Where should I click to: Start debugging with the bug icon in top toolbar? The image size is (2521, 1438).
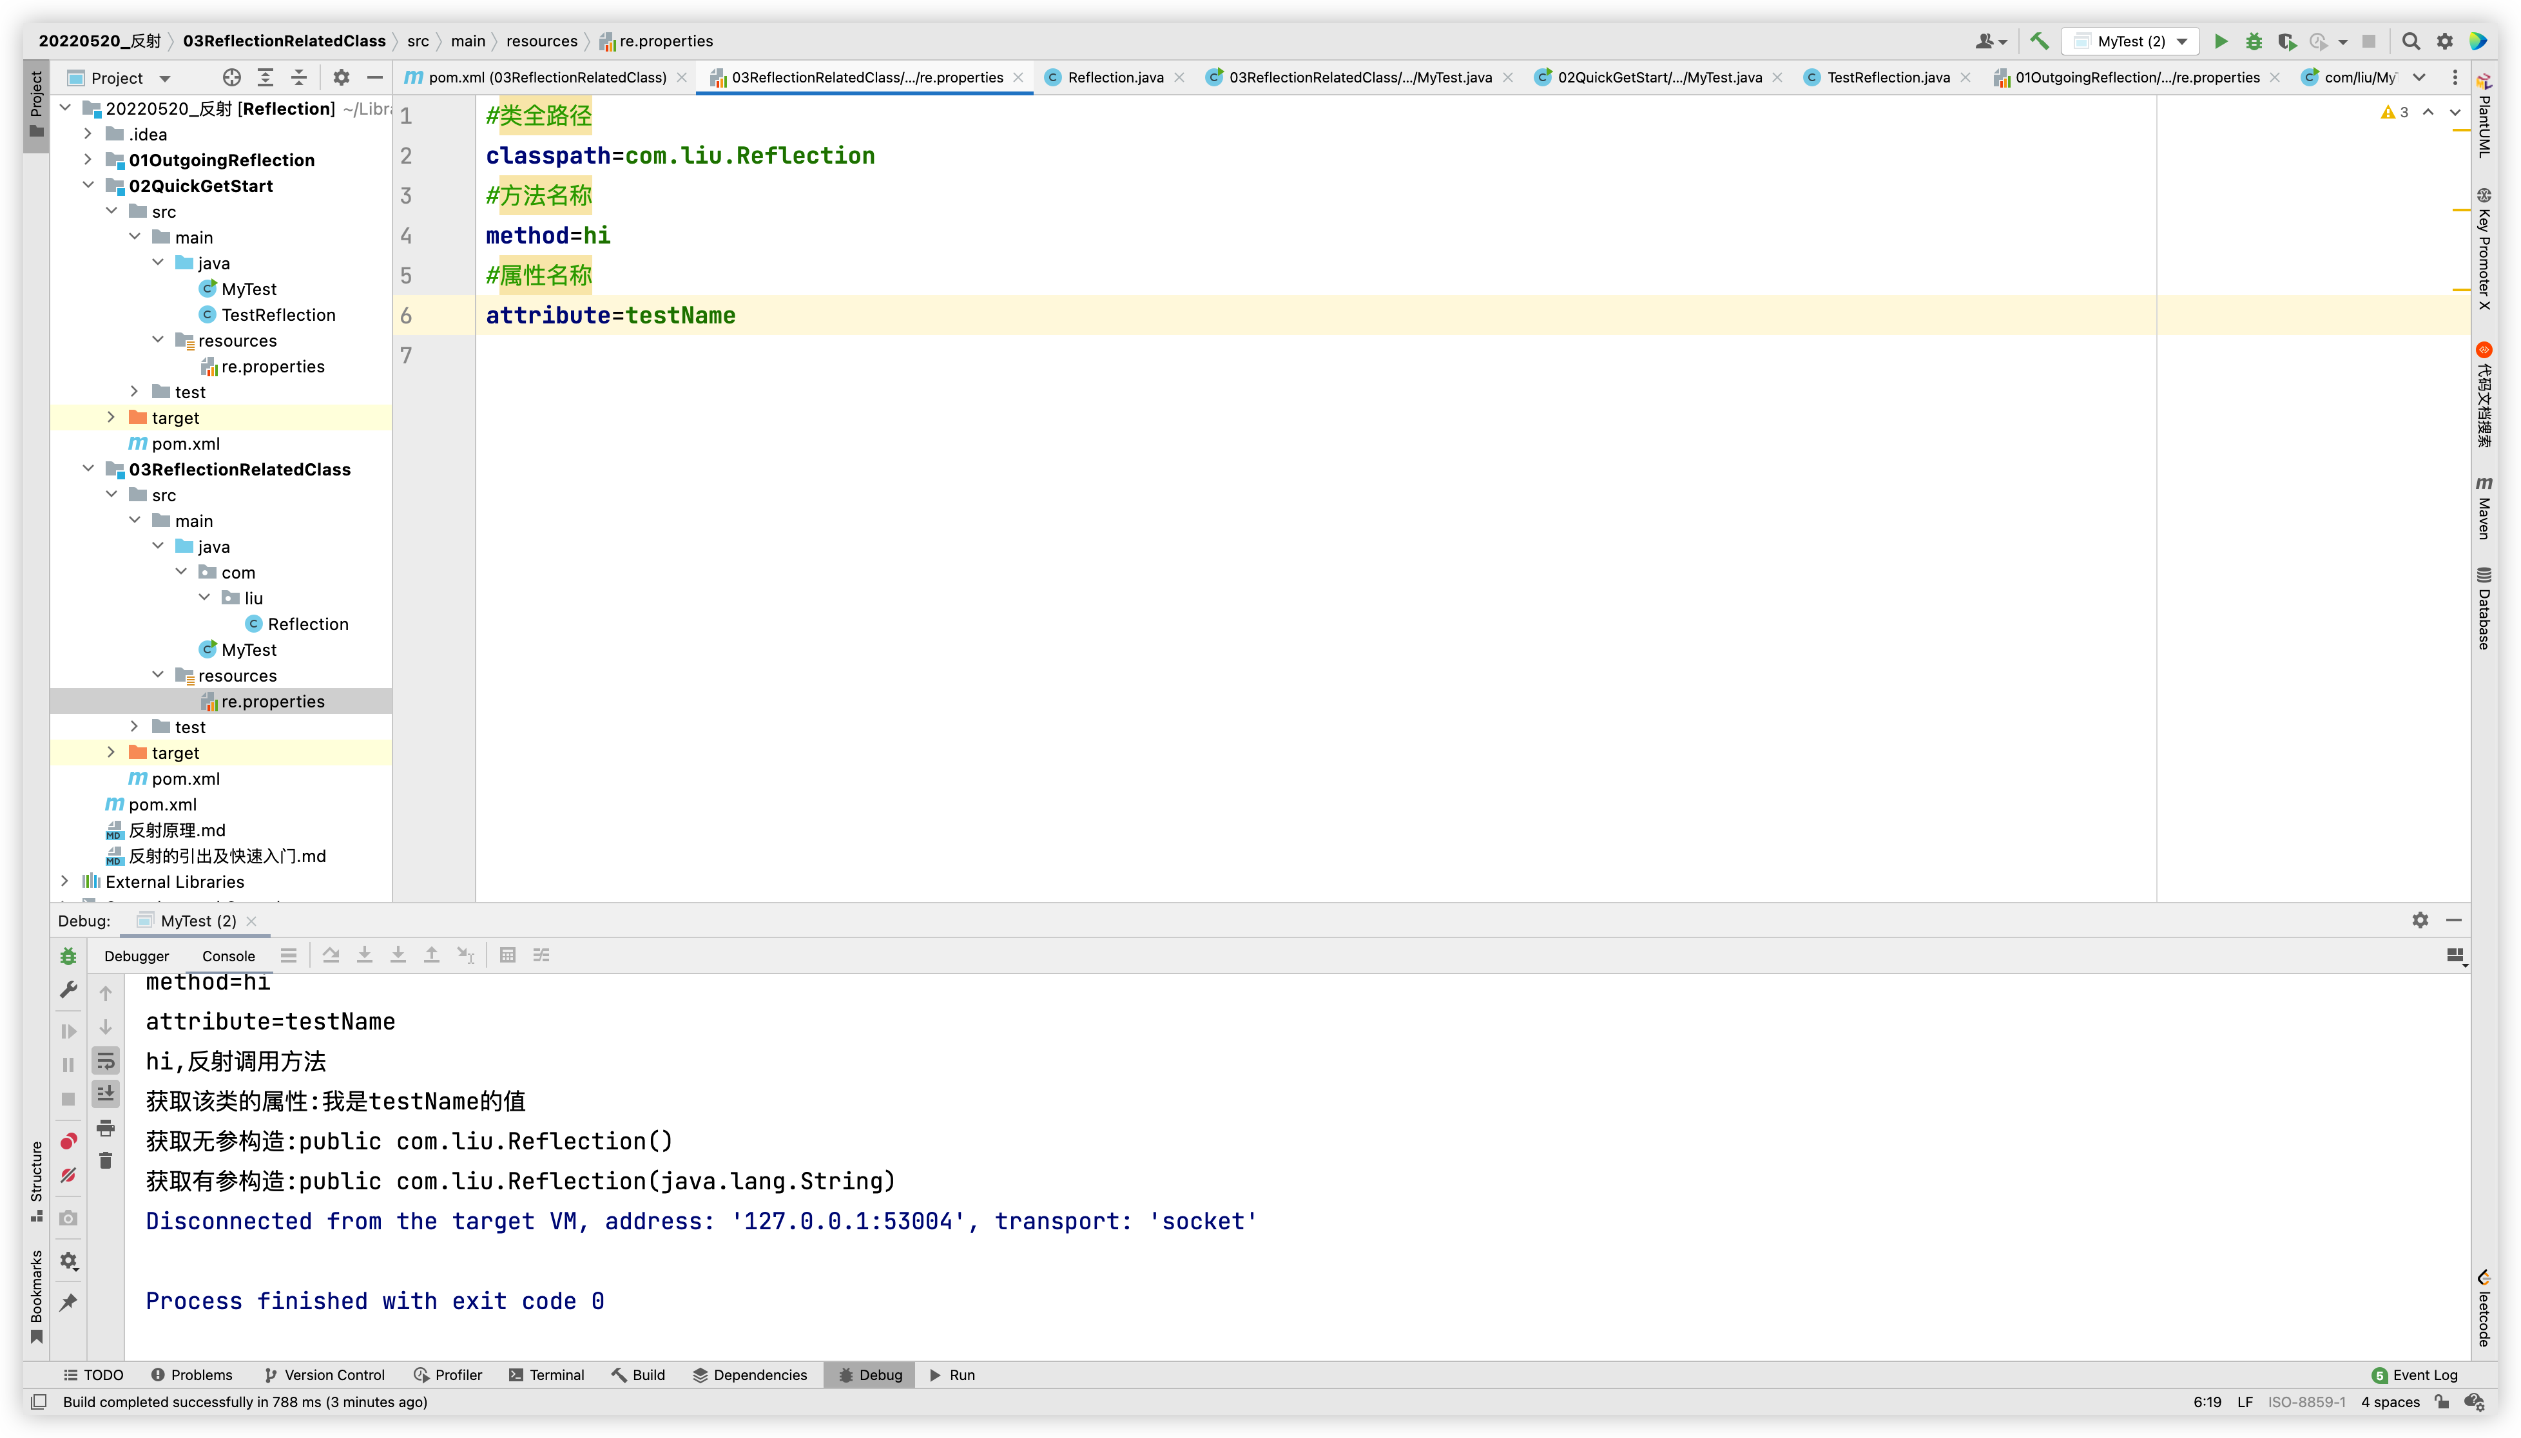[x=2254, y=41]
